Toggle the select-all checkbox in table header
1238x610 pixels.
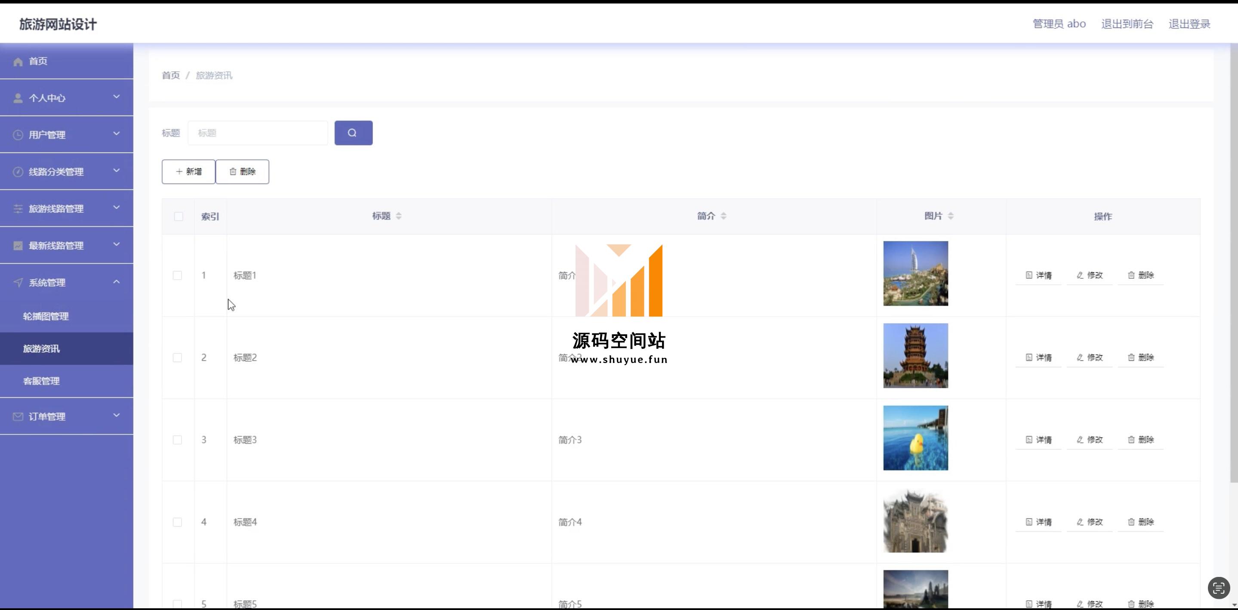178,217
